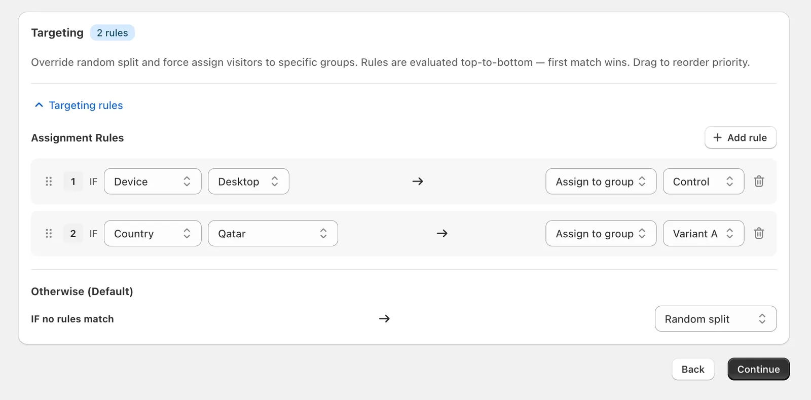Open the Random split default dropdown
Viewport: 811px width, 400px height.
pyautogui.click(x=715, y=318)
